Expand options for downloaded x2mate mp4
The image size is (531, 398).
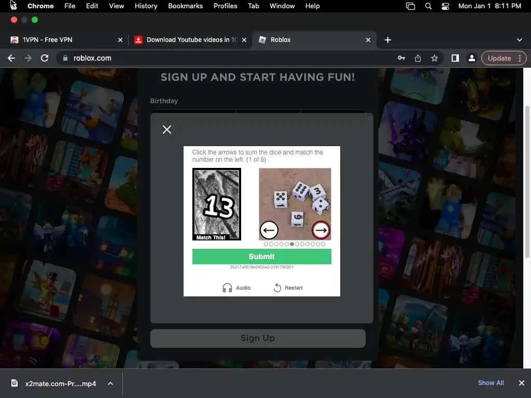click(x=110, y=383)
